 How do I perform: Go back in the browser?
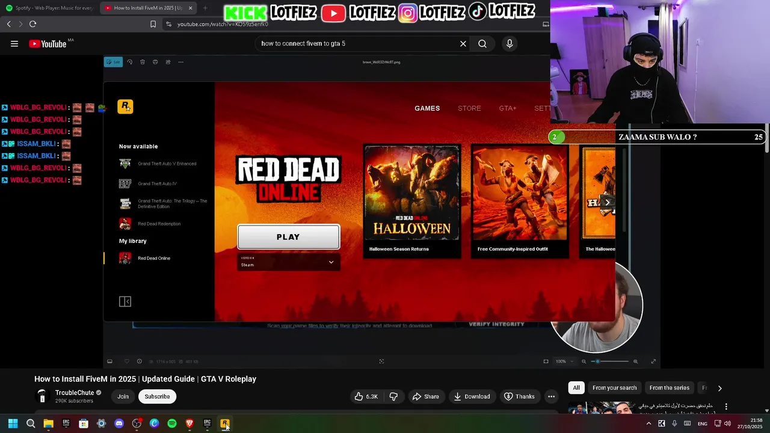pos(8,24)
